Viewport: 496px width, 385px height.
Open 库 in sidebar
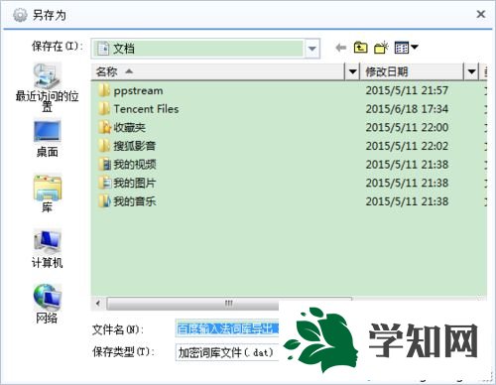(47, 193)
